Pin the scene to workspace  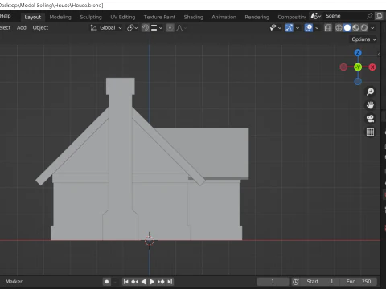(x=370, y=16)
